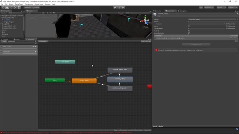Viewport: 239px width, 134px height.
Task: Pause the game with the pause button
Action: coord(119,7)
